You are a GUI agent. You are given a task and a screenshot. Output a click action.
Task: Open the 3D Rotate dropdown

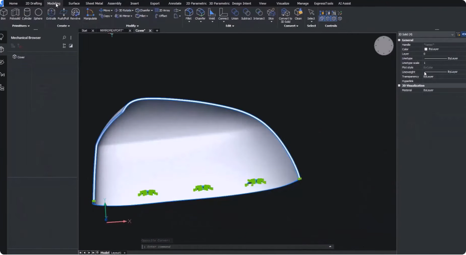click(132, 10)
